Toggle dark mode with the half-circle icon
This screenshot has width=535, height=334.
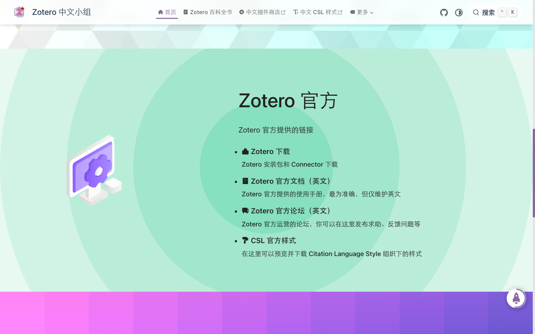click(x=458, y=12)
